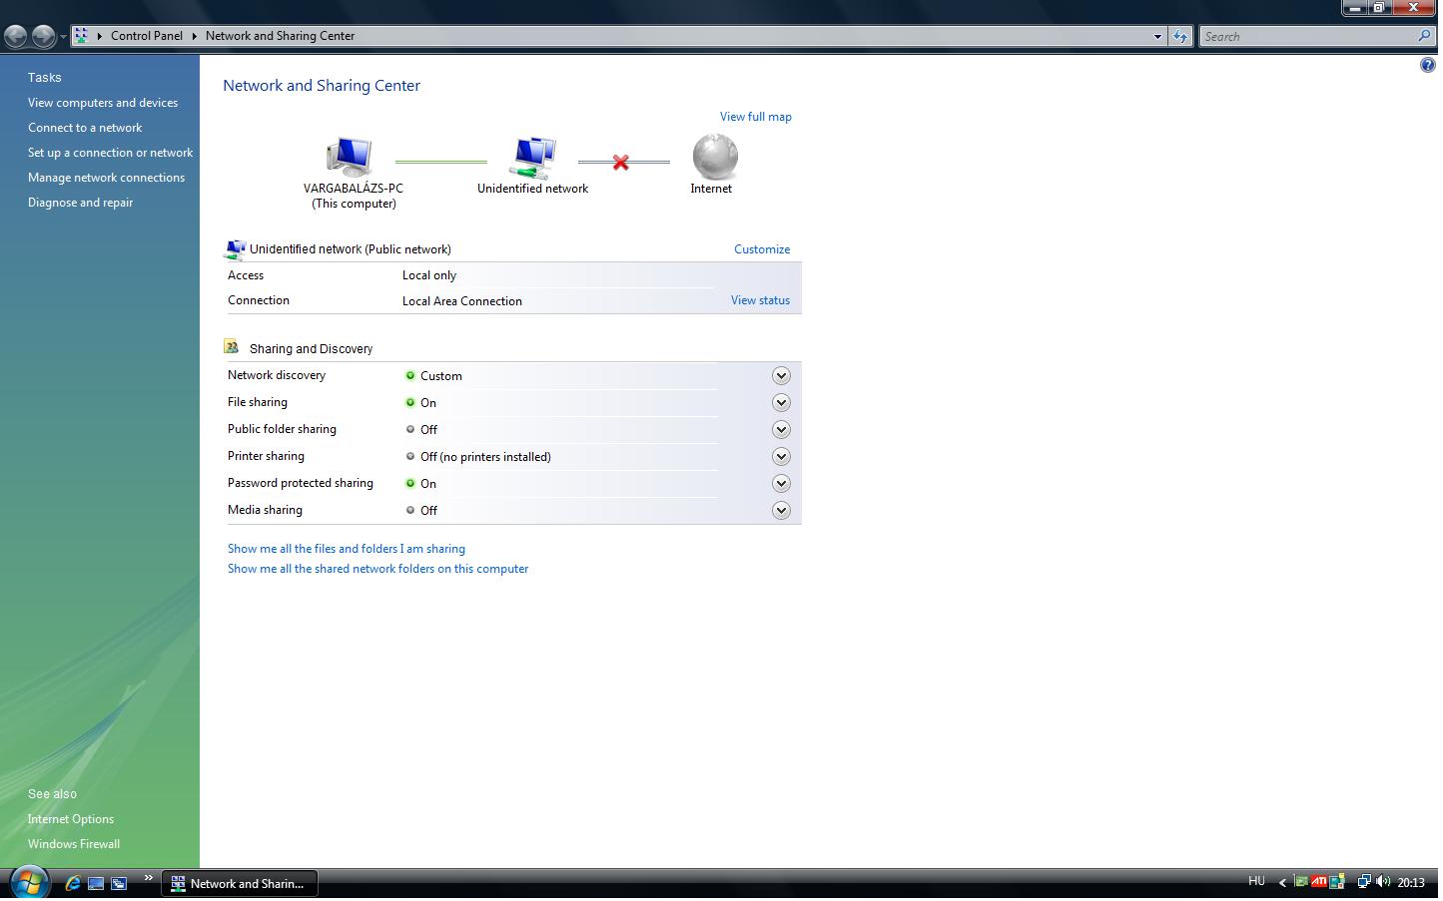Click the Unidentified network icon in map
The image size is (1443, 901).
534,157
